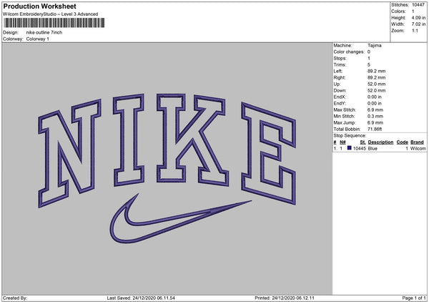
Task: Select the Total Bobbin value 71.86ft
Action: (375, 130)
